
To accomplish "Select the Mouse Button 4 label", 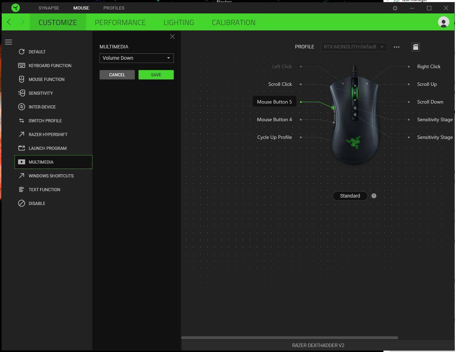I will pos(274,119).
